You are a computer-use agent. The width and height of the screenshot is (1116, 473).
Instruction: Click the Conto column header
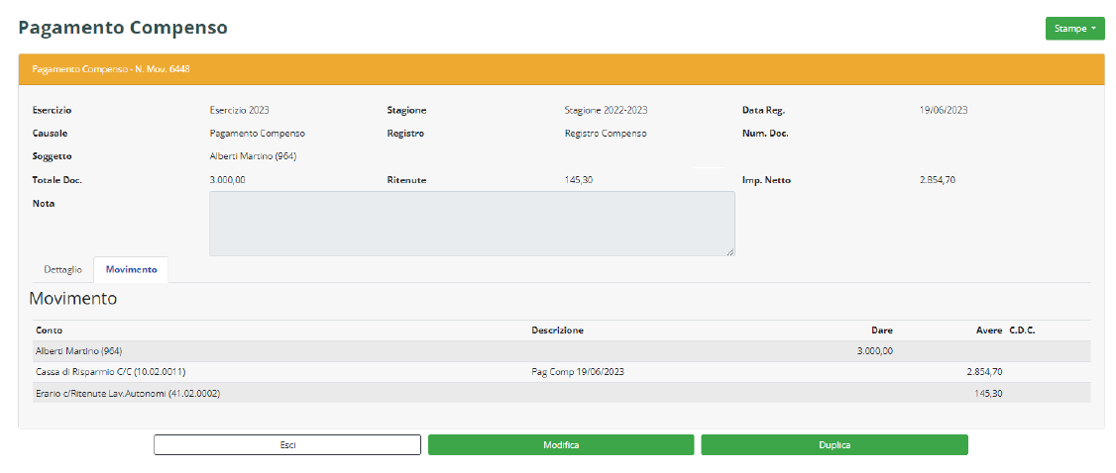click(x=50, y=330)
